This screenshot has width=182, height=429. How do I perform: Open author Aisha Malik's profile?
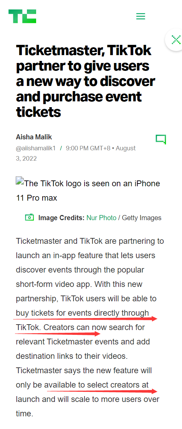(x=34, y=137)
